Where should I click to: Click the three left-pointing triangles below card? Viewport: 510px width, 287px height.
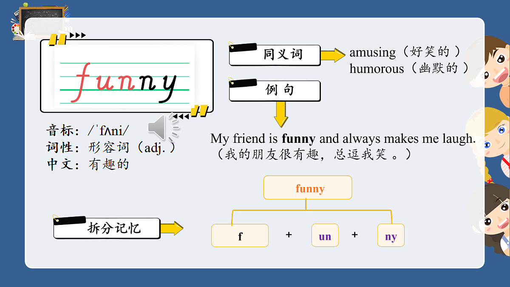(x=181, y=117)
